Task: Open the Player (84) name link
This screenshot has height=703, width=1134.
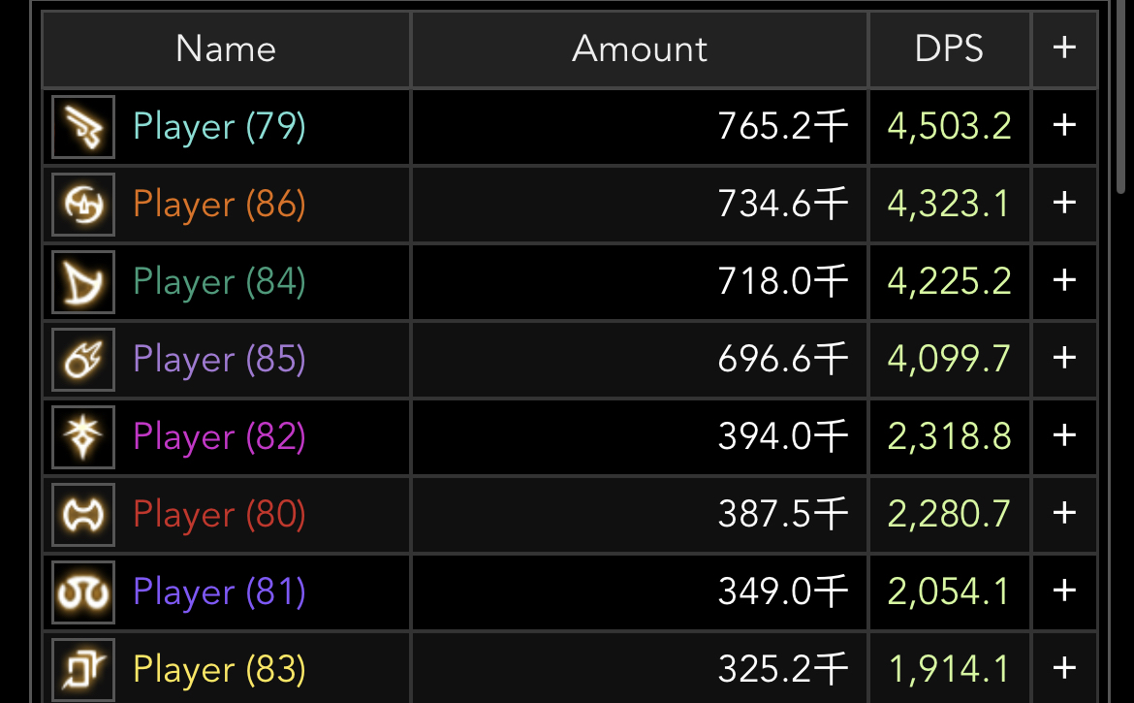Action: click(219, 282)
